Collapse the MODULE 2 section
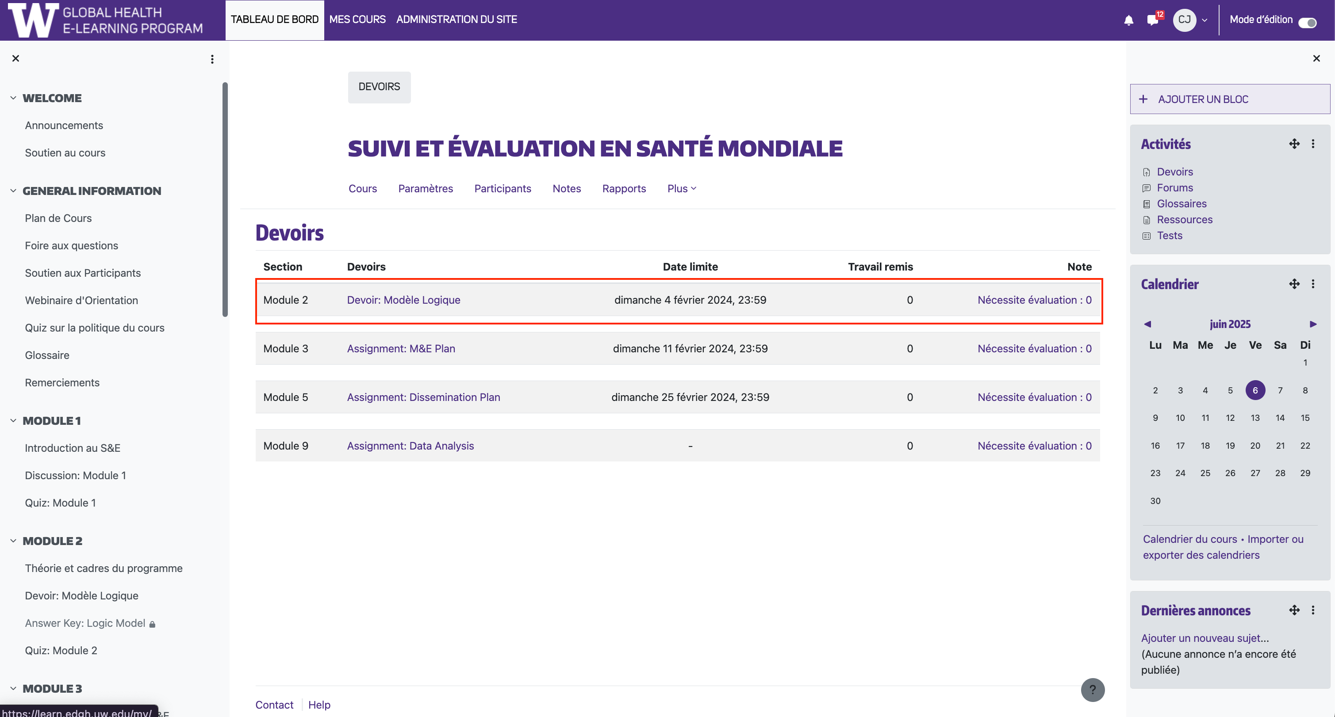 [x=13, y=541]
